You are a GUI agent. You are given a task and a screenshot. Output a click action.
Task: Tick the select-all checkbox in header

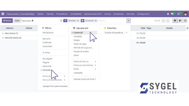click(x=3, y=28)
